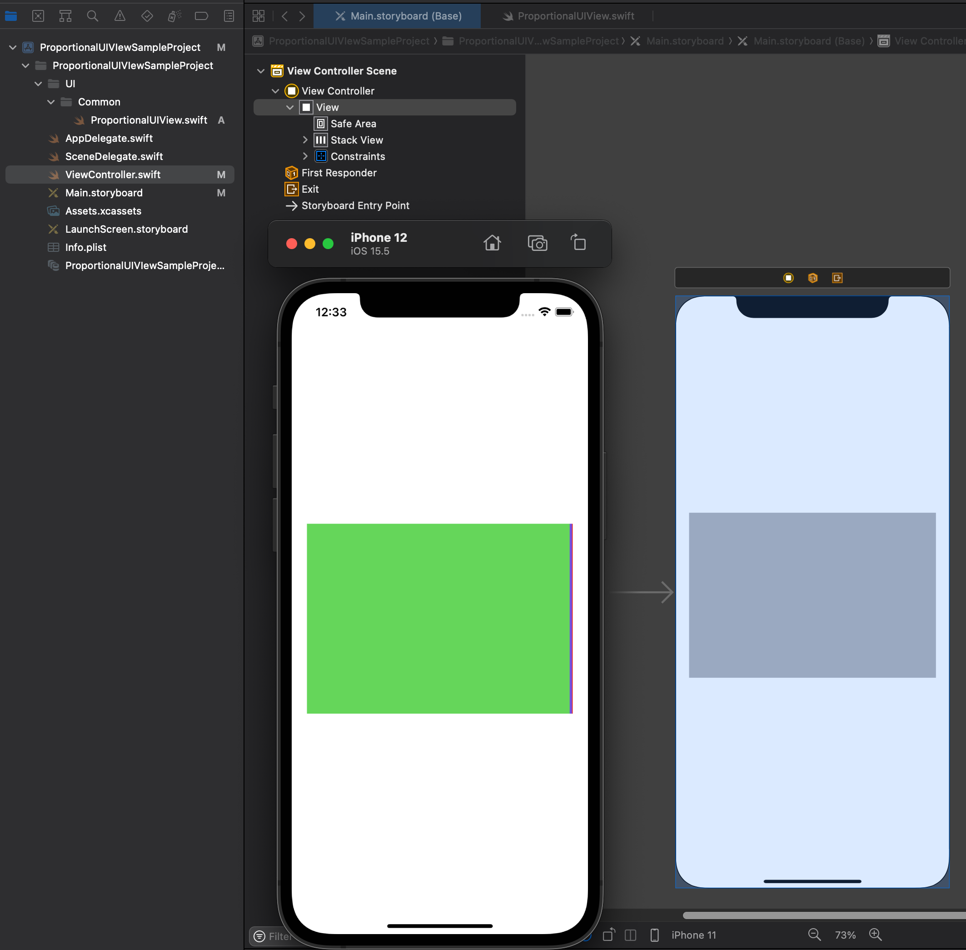This screenshot has height=950, width=966.
Task: Open the Source Control navigator icon
Action: pyautogui.click(x=38, y=16)
